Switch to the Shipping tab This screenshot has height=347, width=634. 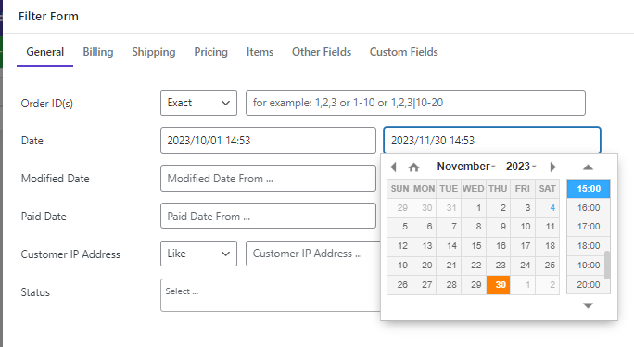(154, 52)
